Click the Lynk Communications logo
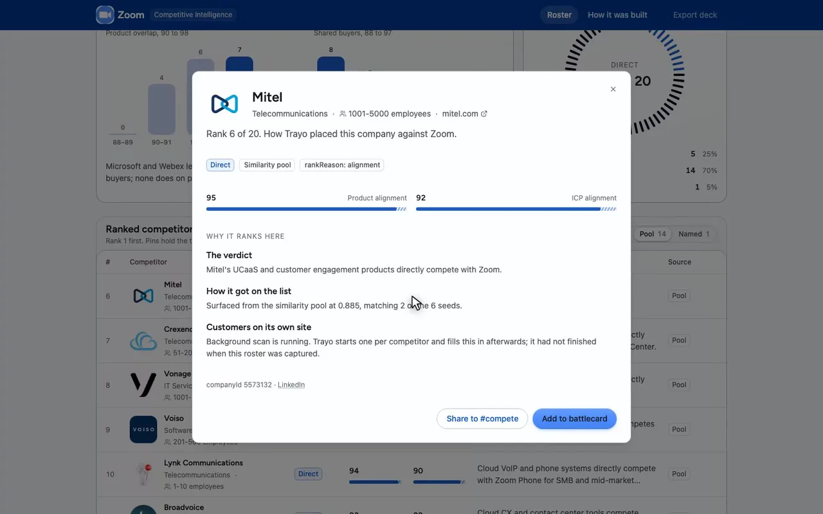This screenshot has height=514, width=823. pos(143,474)
